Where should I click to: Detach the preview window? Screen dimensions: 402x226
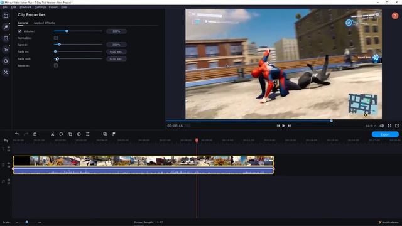tap(397, 126)
